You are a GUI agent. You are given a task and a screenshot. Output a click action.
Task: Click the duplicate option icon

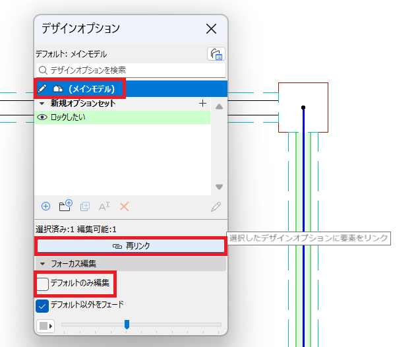(85, 206)
